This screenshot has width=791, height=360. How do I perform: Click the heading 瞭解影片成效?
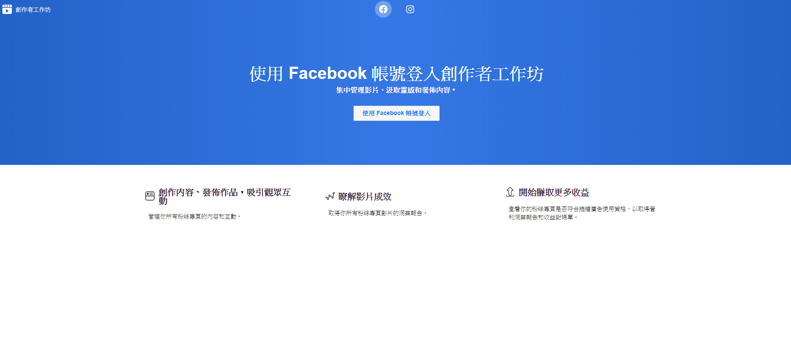point(365,196)
